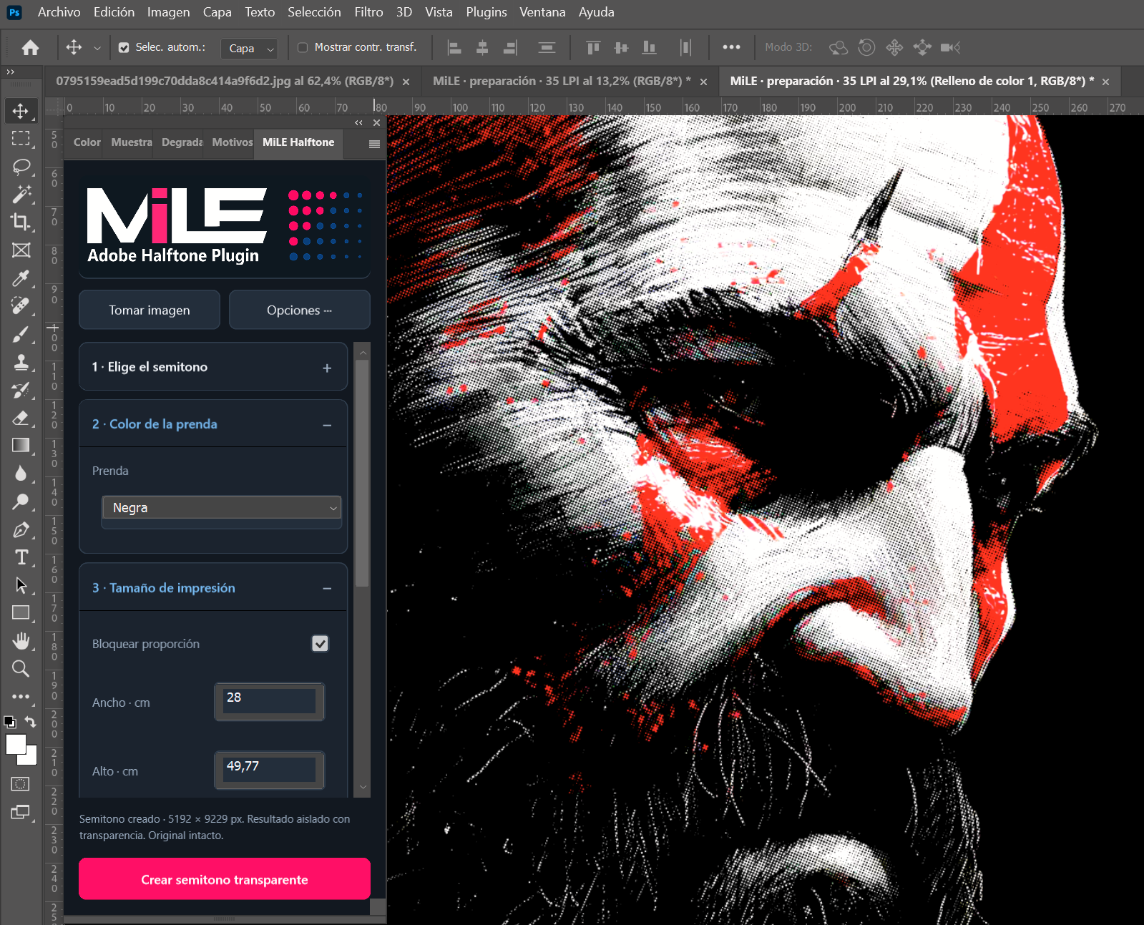This screenshot has width=1144, height=925.
Task: Open the Filtro menu
Action: [368, 12]
